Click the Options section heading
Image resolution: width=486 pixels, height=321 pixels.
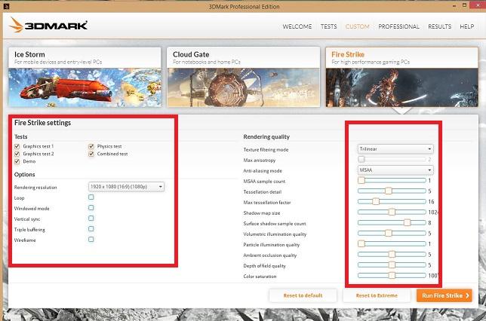point(24,175)
